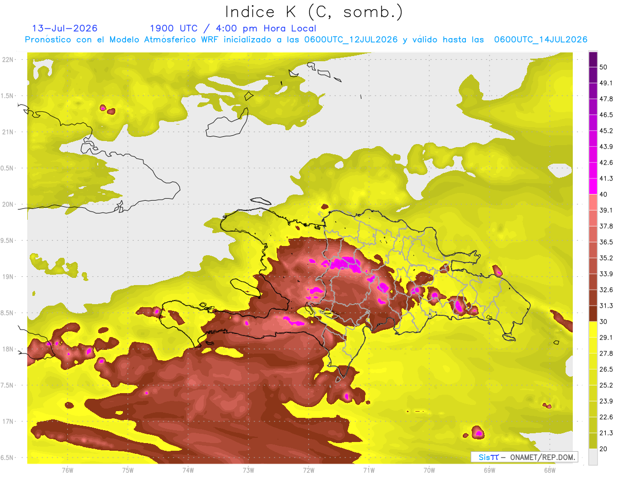Viewport: 617px width, 477px height.
Task: Click the "70W" longitude label
Action: (429, 470)
